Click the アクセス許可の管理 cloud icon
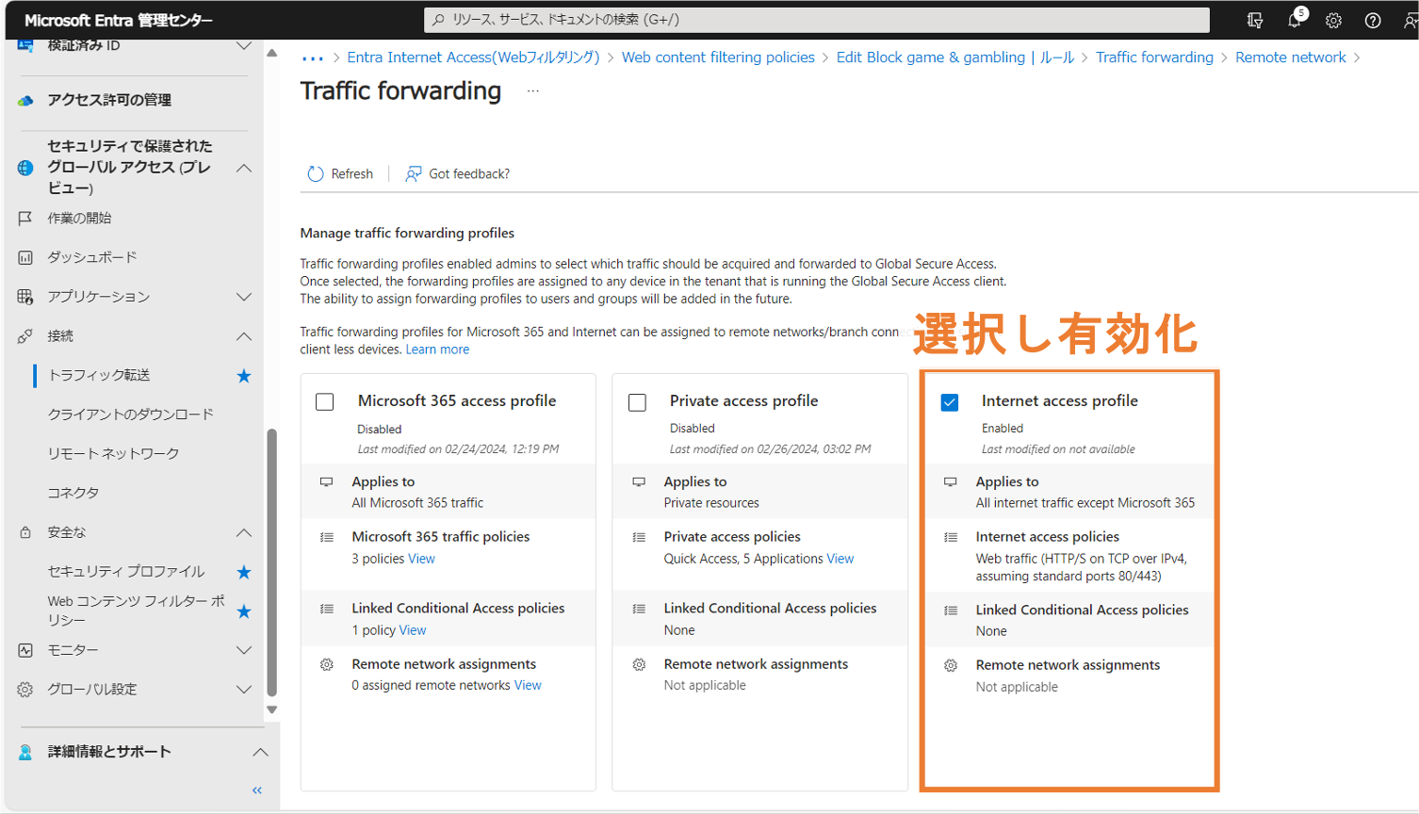This screenshot has height=814, width=1419. (25, 101)
